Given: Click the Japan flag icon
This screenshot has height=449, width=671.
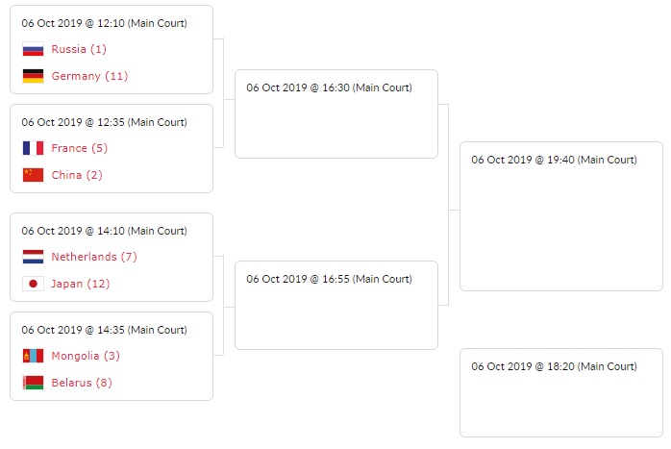Looking at the screenshot, I should pyautogui.click(x=33, y=284).
